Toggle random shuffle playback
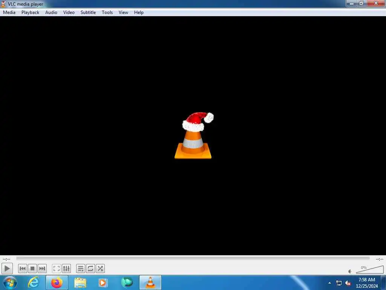This screenshot has height=290, width=386. tap(100, 268)
